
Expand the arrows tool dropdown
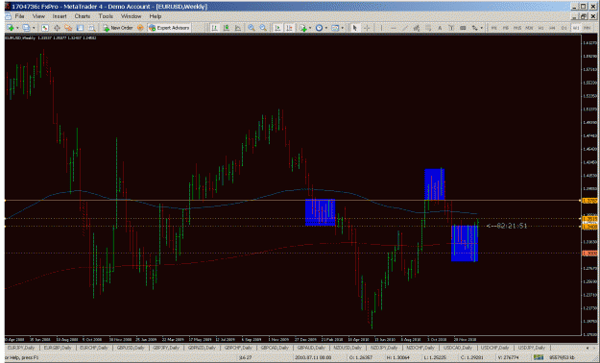click(x=481, y=28)
